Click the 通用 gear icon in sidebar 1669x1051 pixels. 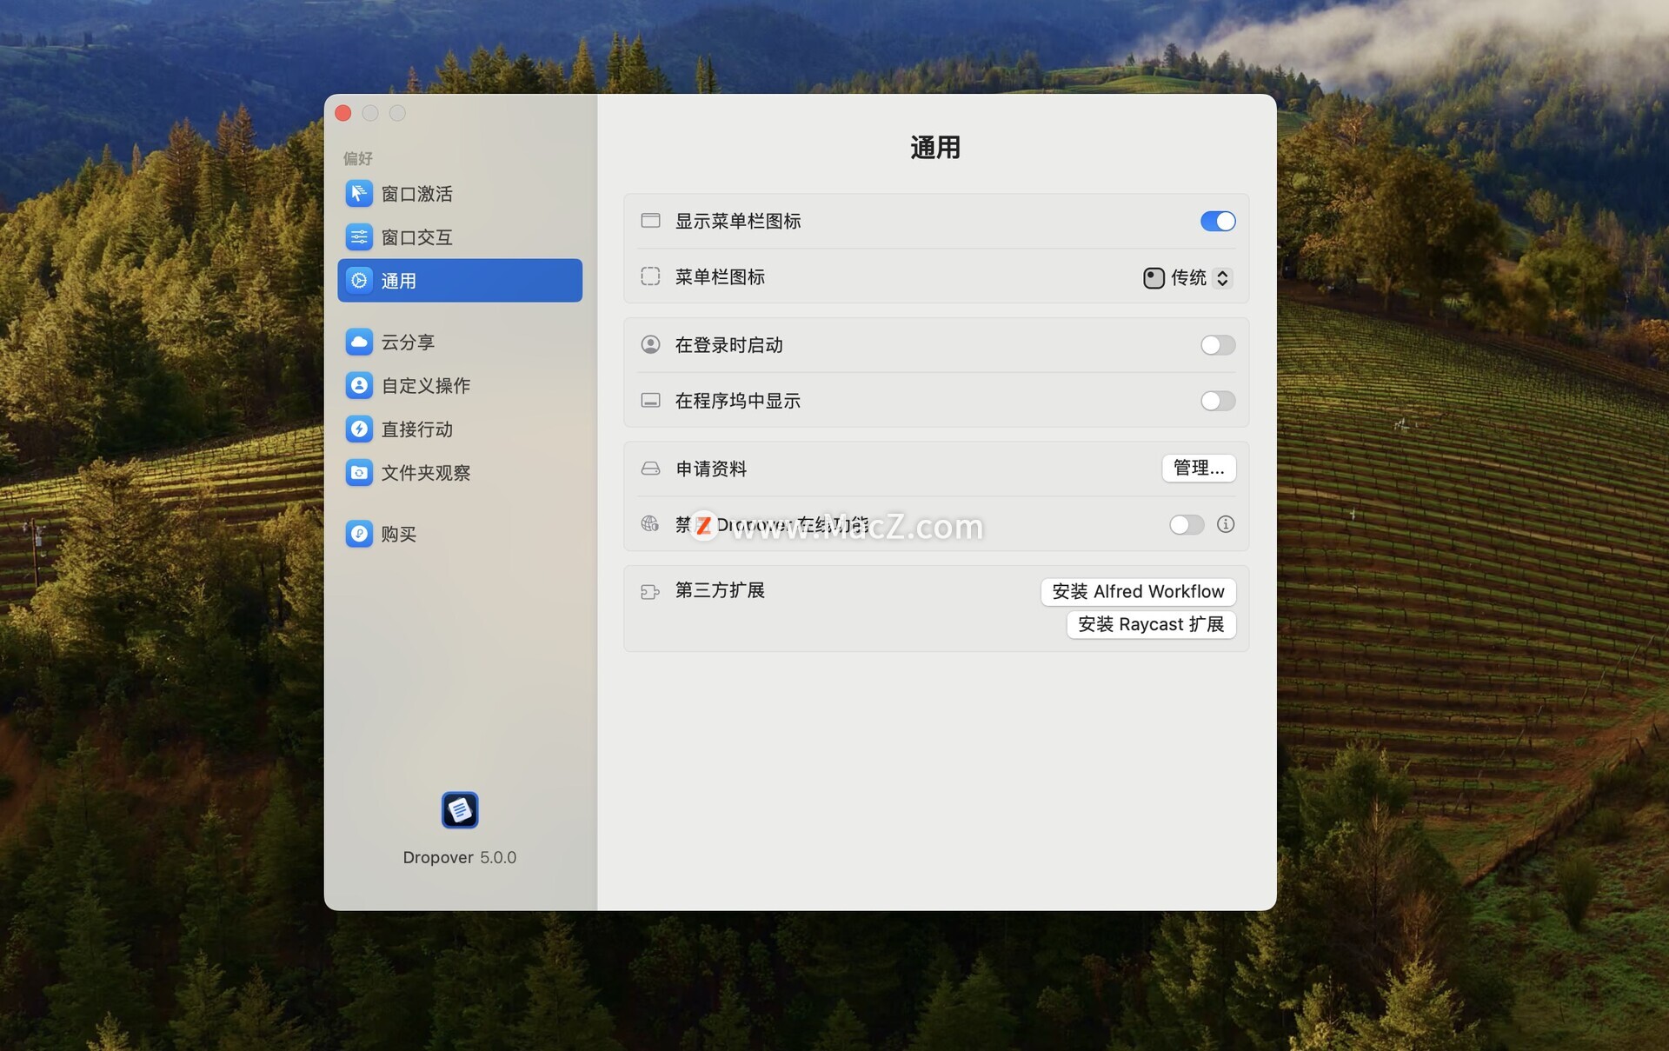[x=359, y=280]
